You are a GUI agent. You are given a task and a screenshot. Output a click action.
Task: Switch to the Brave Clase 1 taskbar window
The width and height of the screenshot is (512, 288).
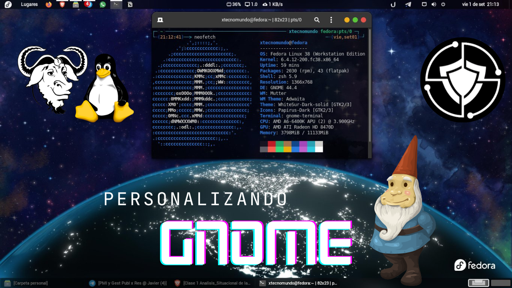click(213, 283)
